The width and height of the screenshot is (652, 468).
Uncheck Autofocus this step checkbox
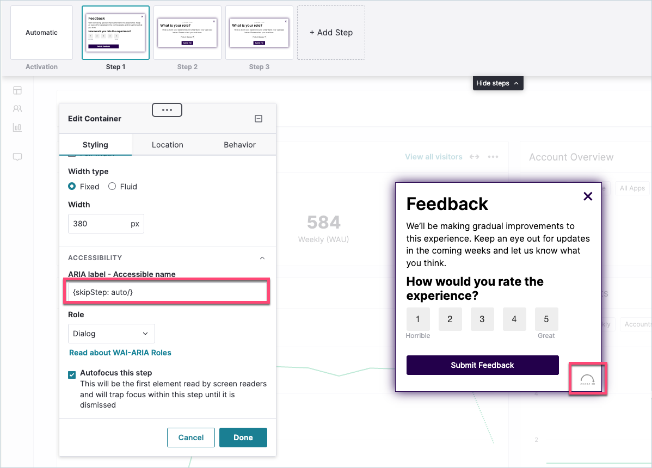[x=72, y=374]
